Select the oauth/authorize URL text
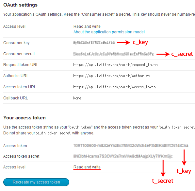Screen dimensions: 195x191 tap(111, 76)
